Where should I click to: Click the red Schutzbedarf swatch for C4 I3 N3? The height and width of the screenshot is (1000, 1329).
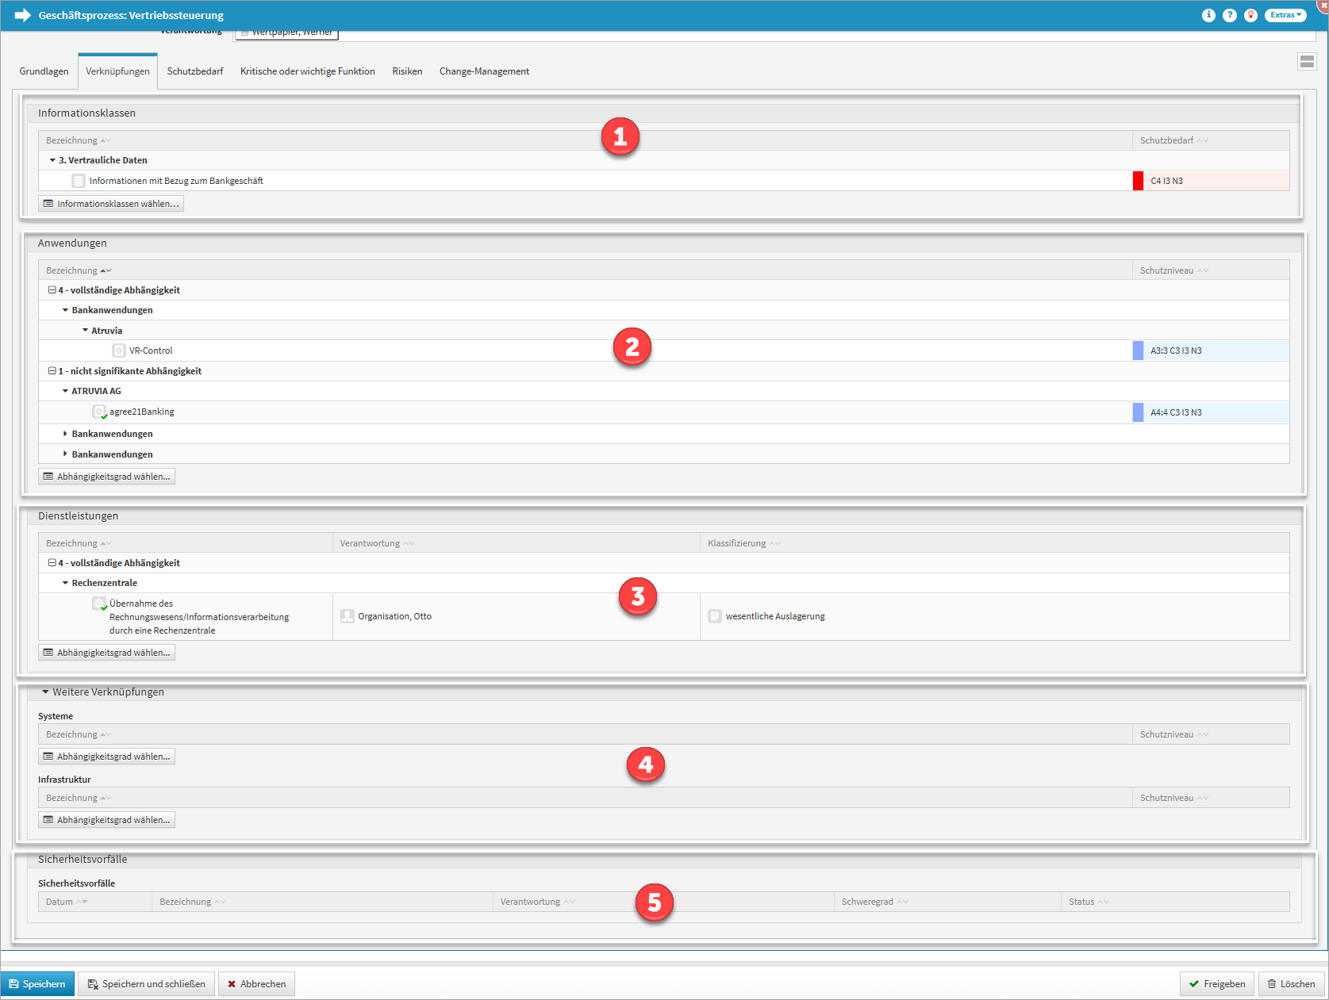[1138, 181]
